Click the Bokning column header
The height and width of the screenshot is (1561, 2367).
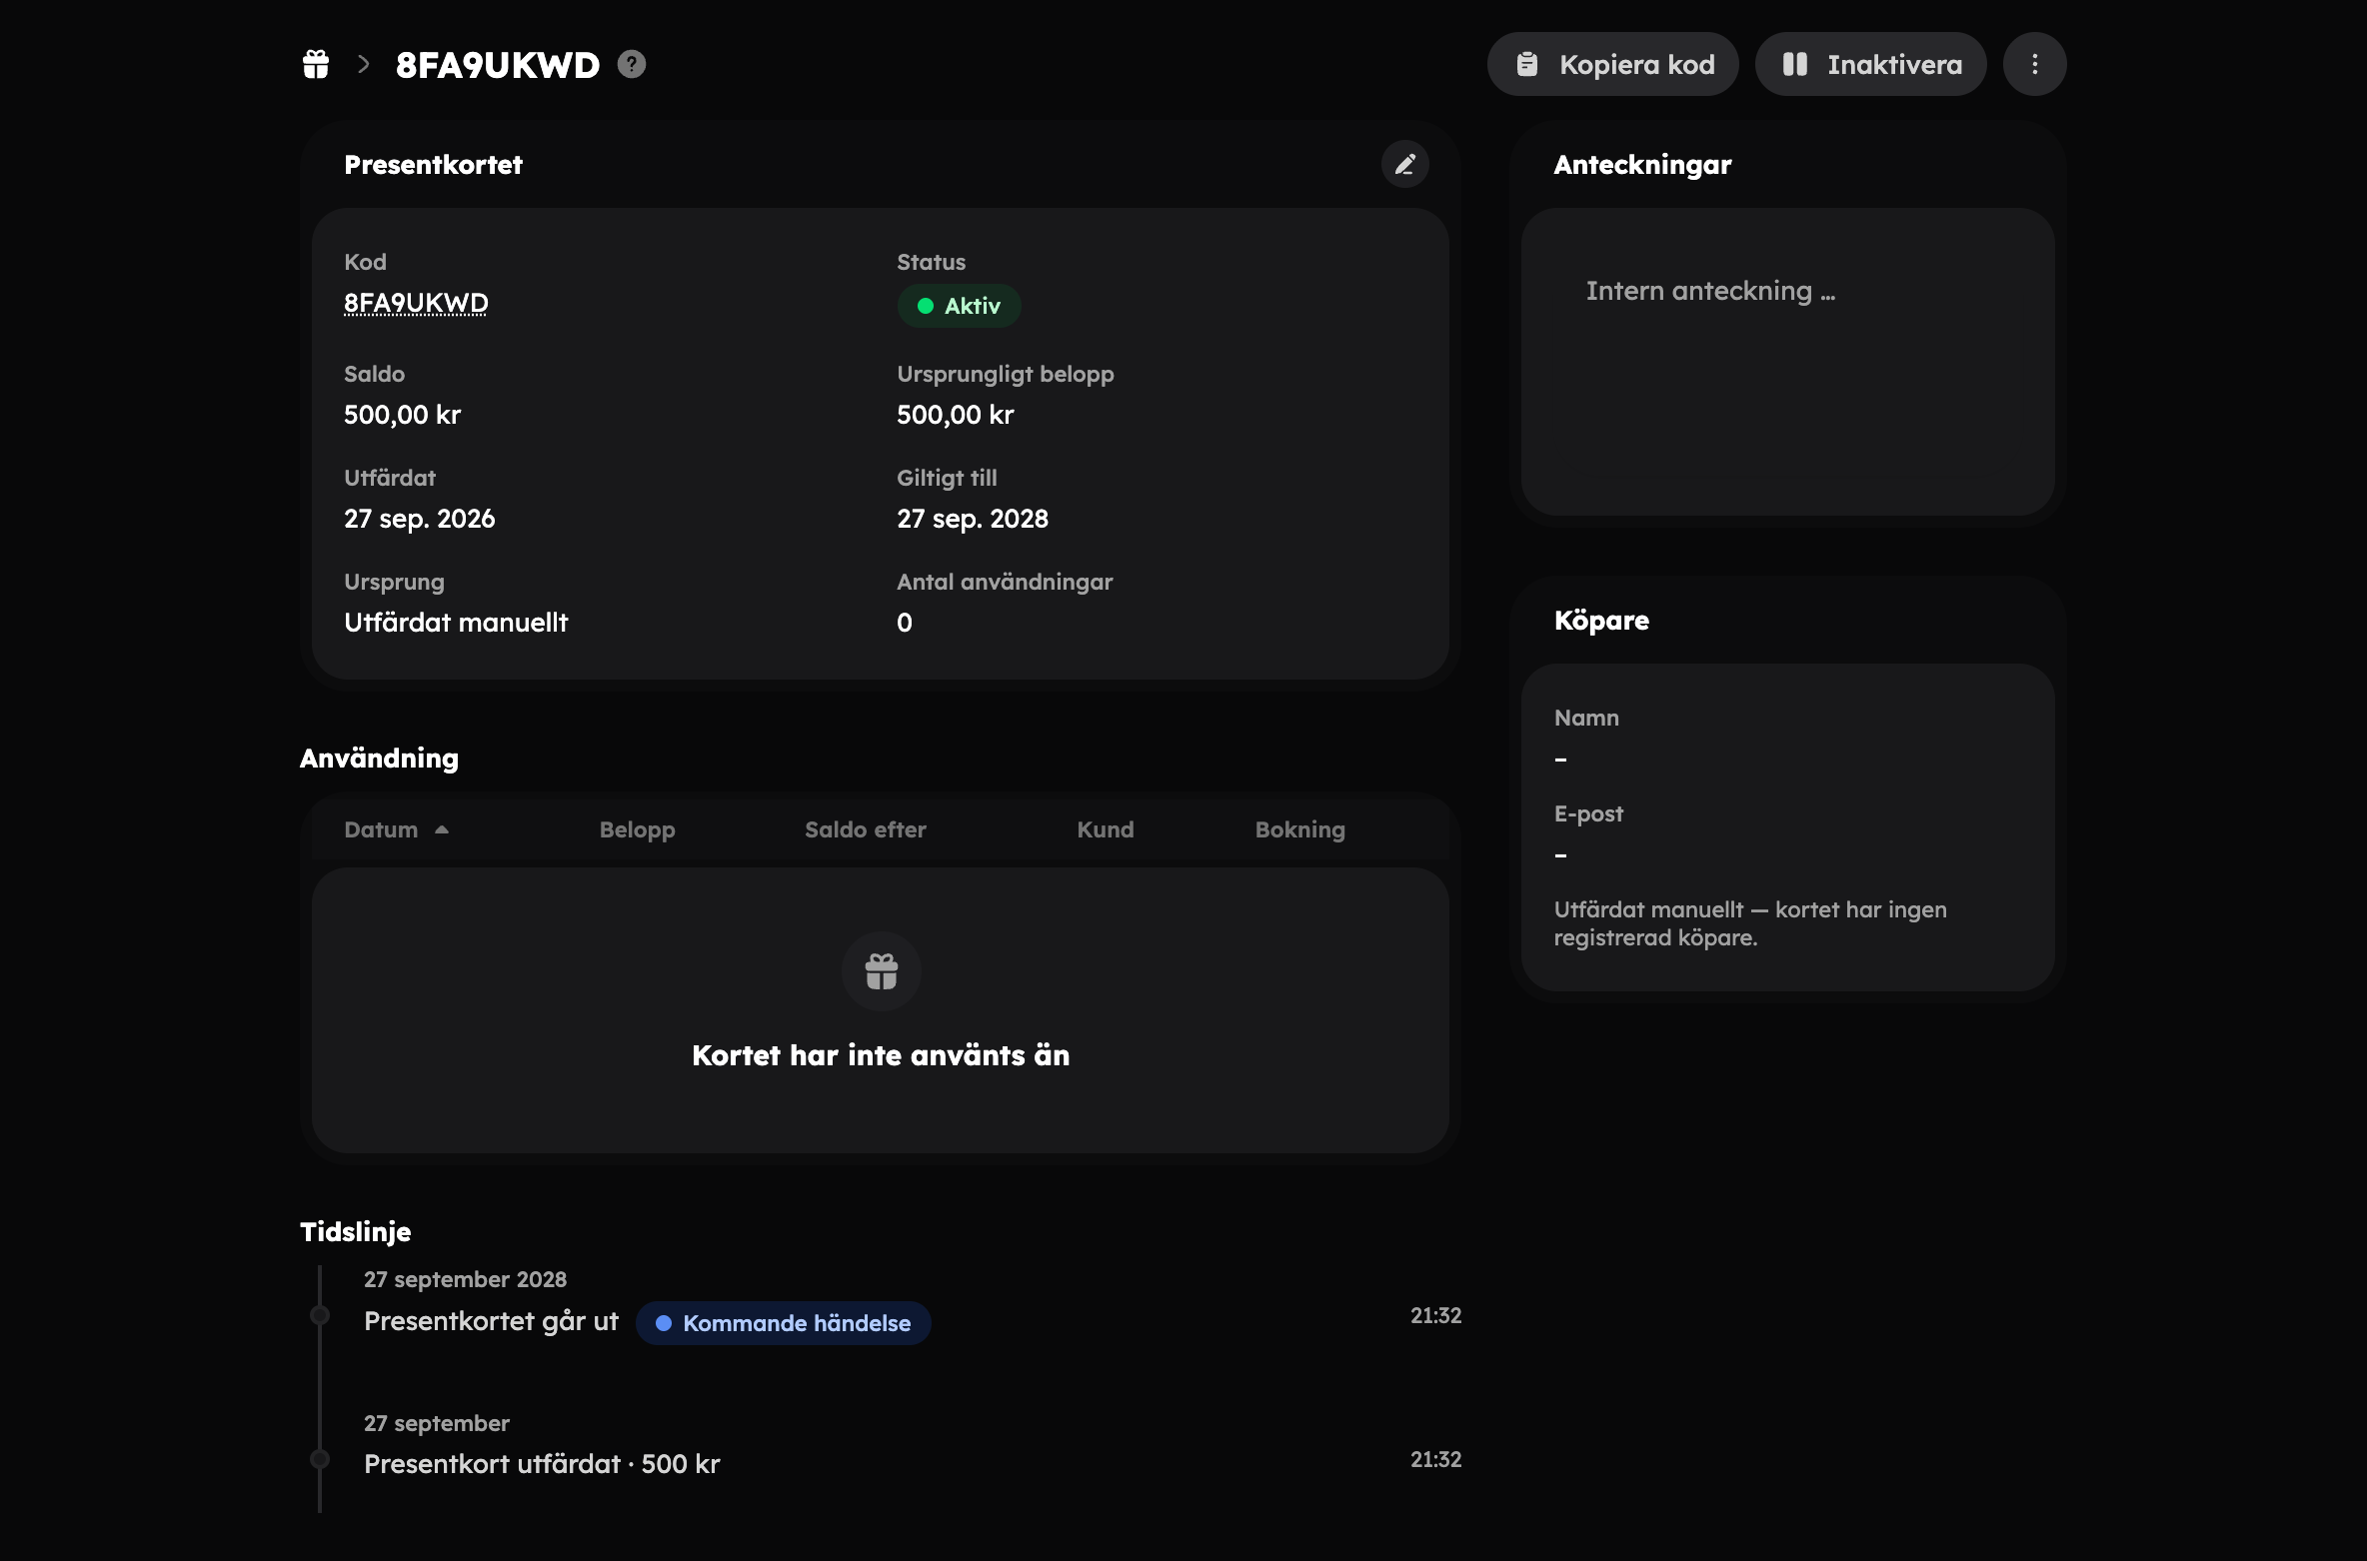pos(1300,829)
